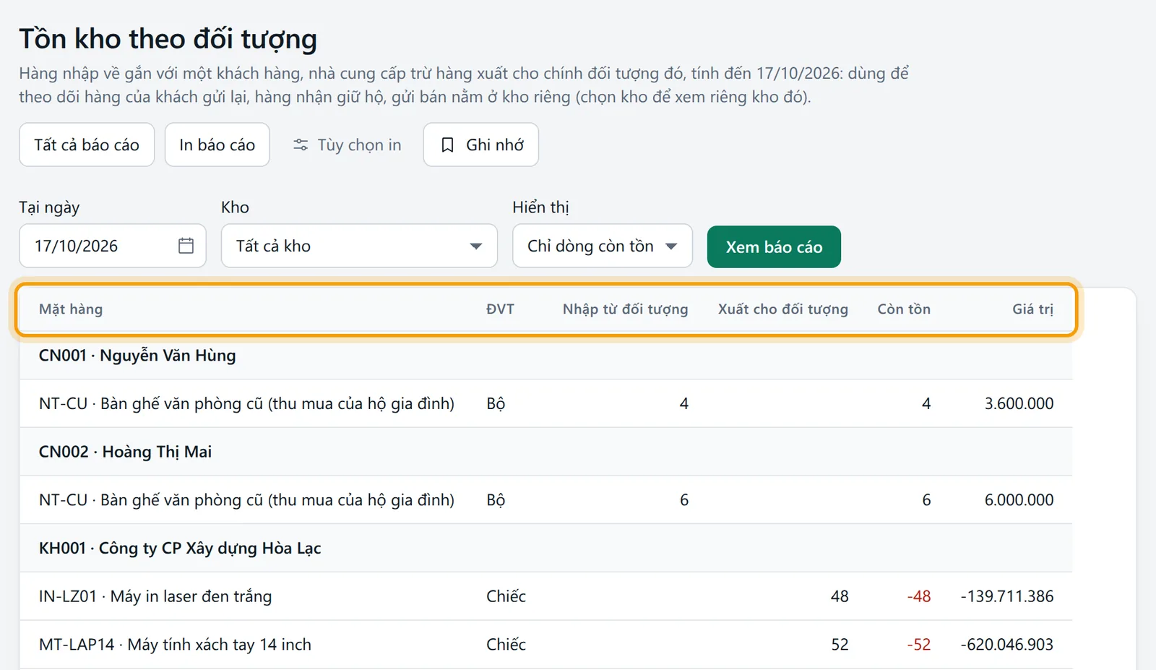This screenshot has height=670, width=1156.
Task: Select the value 3.600.000
Action: 1019,403
